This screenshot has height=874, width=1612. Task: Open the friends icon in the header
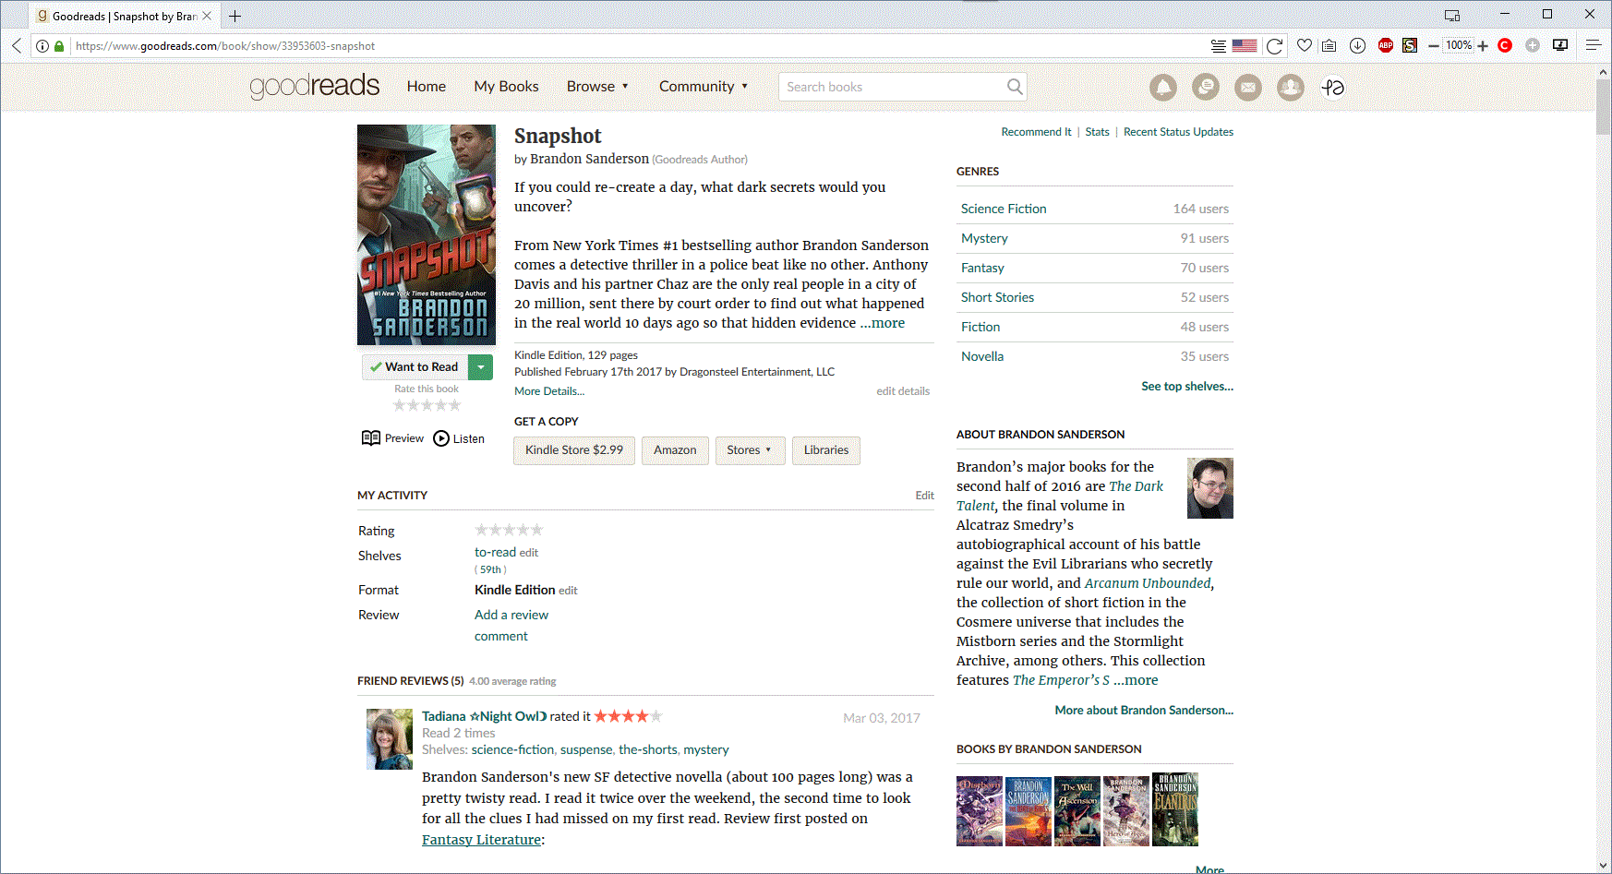[x=1291, y=87]
